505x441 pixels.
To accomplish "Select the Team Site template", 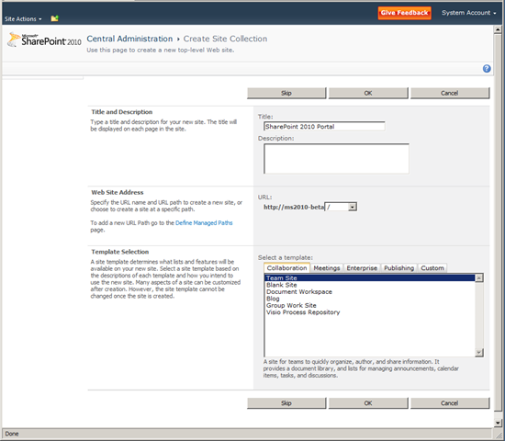I will pos(370,277).
